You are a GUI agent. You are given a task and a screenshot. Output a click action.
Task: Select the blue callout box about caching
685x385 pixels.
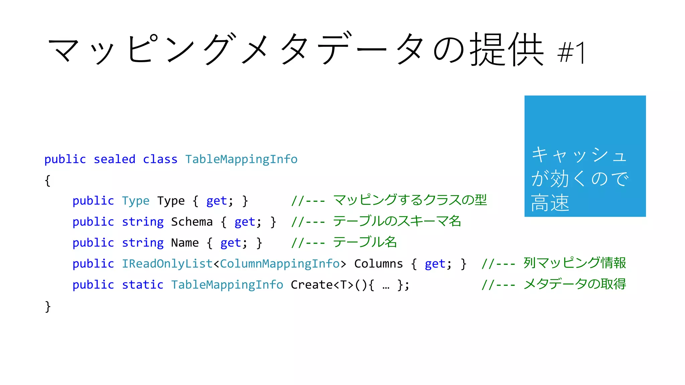click(x=585, y=156)
